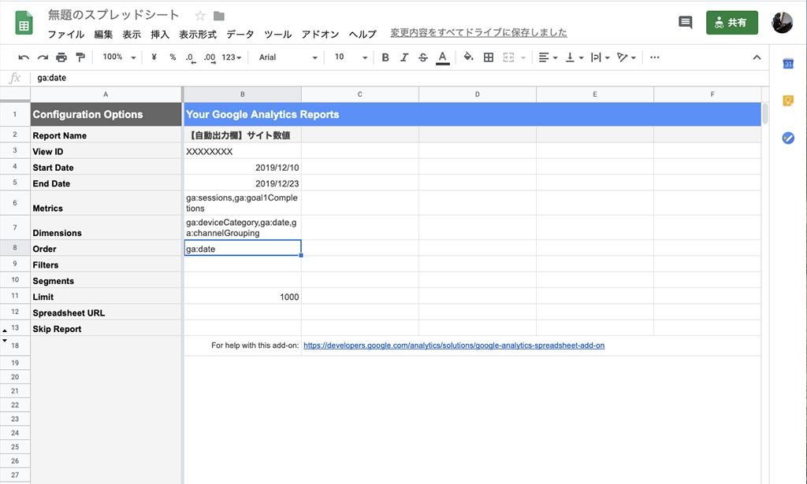The height and width of the screenshot is (484, 807).
Task: Click the vertical scrollbar thumb
Action: pyautogui.click(x=765, y=113)
